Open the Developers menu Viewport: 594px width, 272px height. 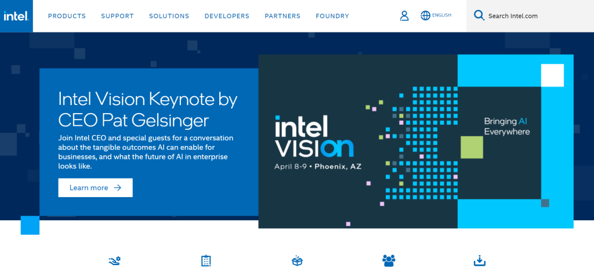227,16
